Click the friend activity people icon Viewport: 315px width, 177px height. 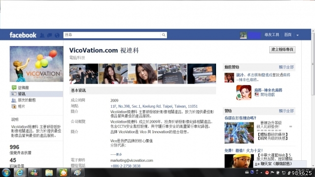14,100
